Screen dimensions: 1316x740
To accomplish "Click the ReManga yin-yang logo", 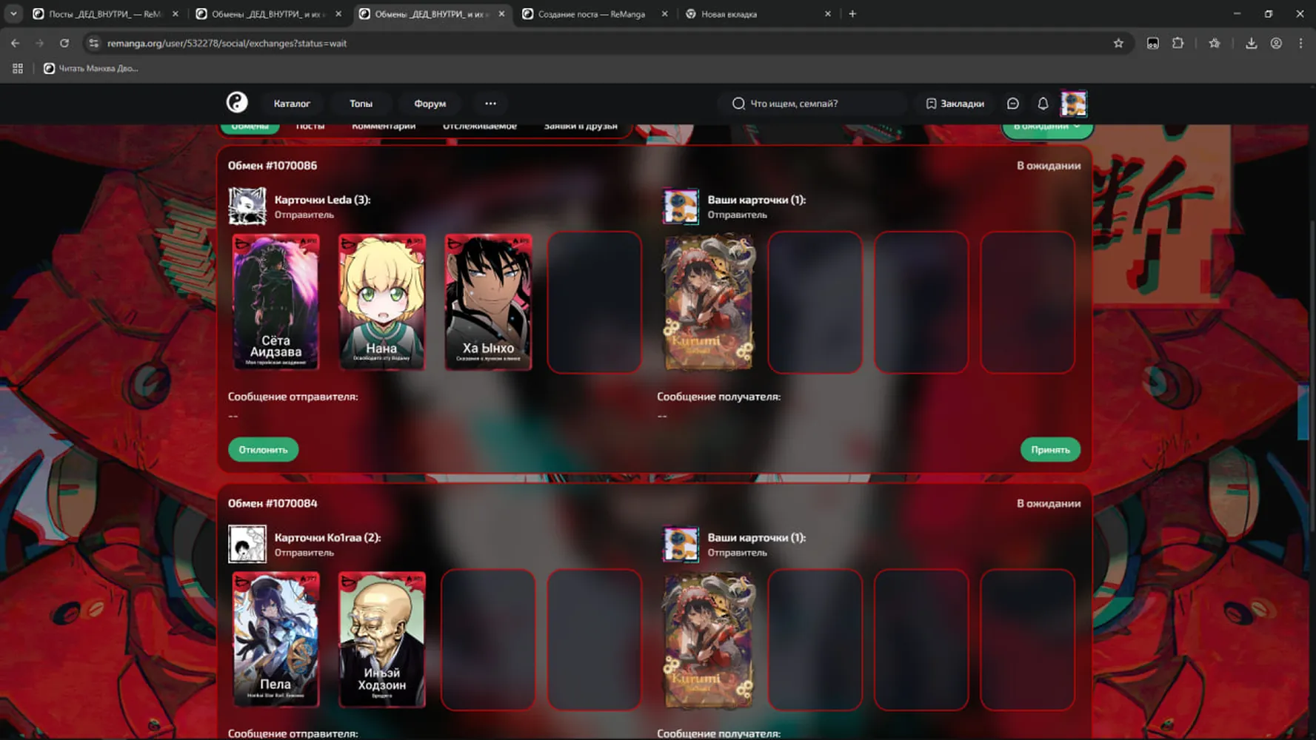I will coord(237,103).
